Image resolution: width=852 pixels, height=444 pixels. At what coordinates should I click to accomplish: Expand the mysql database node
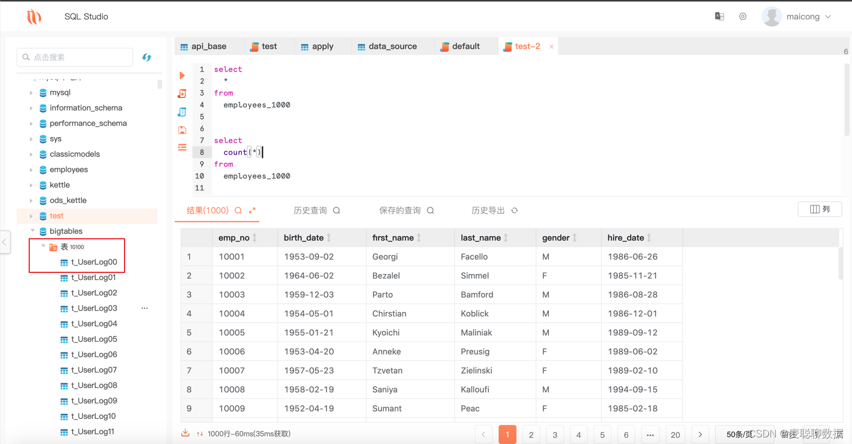pyautogui.click(x=31, y=93)
